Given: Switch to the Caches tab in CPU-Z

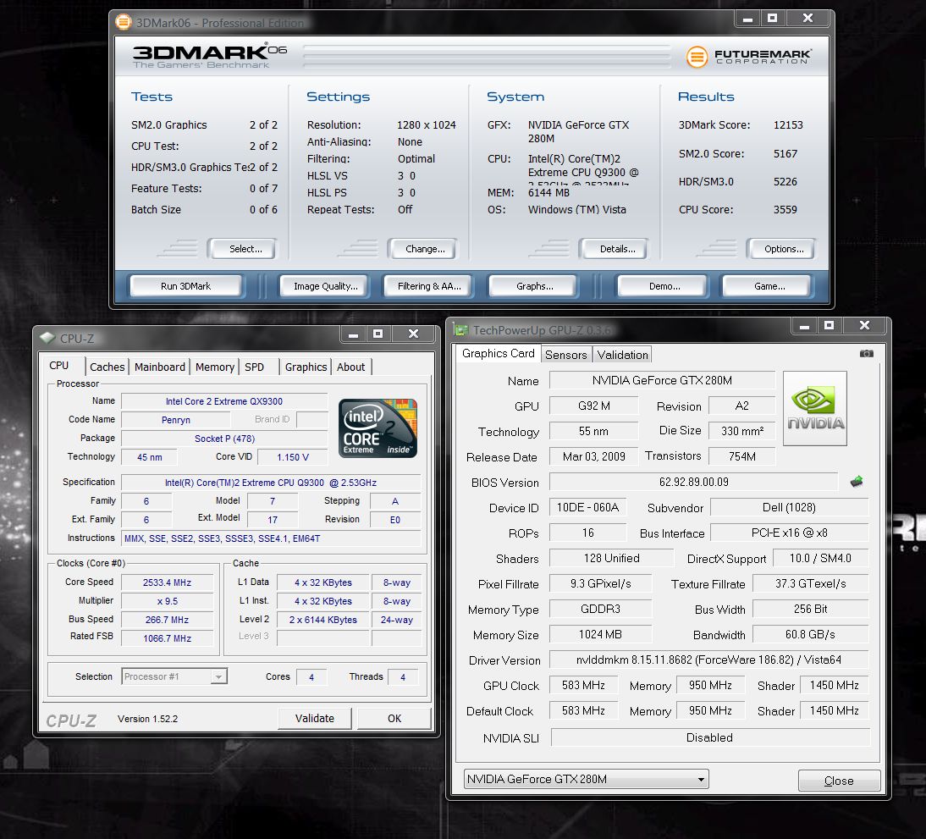Looking at the screenshot, I should pyautogui.click(x=107, y=367).
